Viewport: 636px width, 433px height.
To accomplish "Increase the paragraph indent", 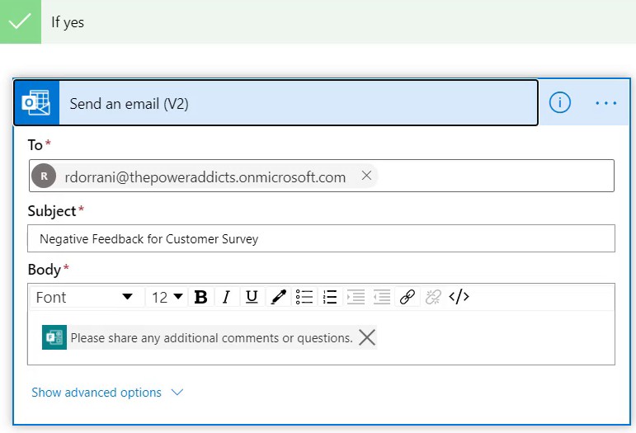I will click(356, 297).
